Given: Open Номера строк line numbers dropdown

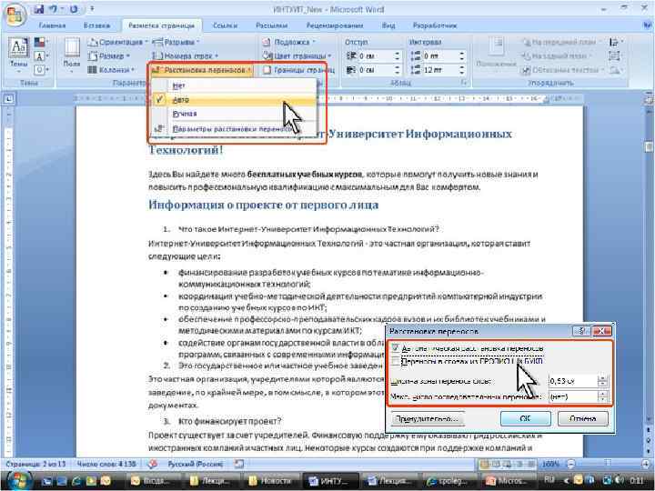Looking at the screenshot, I should tap(184, 55).
